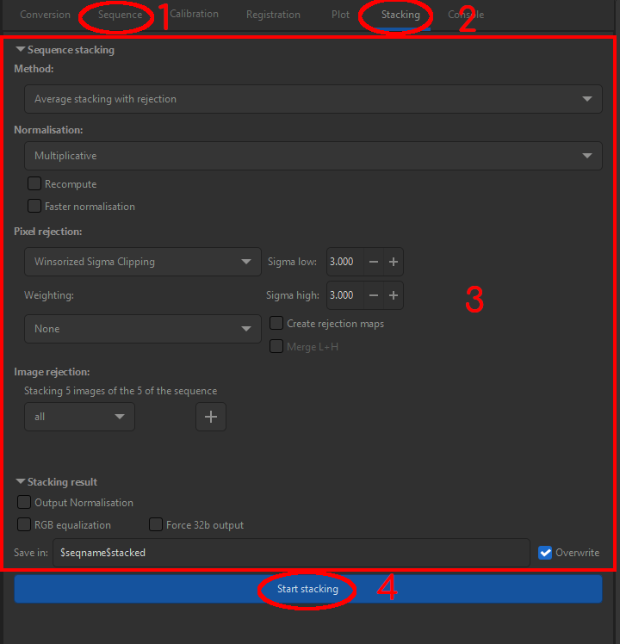Open the Registration tab
This screenshot has height=644, width=620.
(x=273, y=15)
